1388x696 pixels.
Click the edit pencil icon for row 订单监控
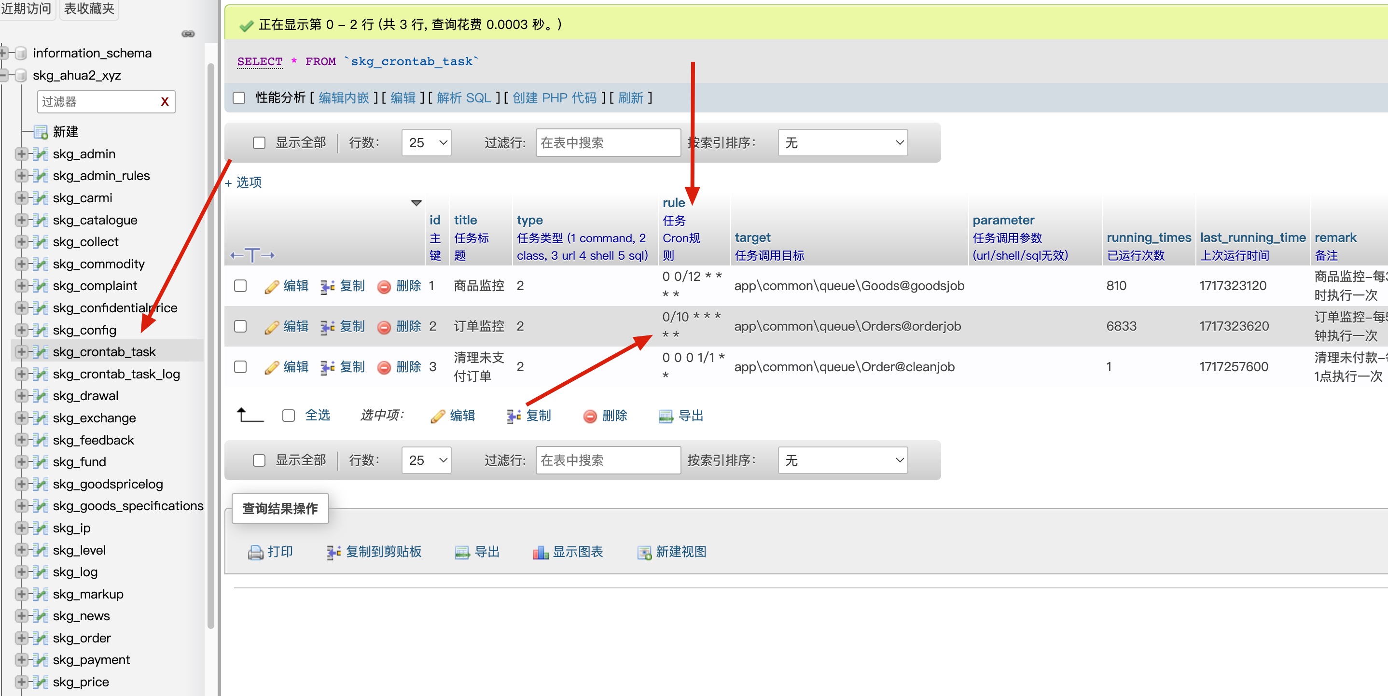[272, 327]
